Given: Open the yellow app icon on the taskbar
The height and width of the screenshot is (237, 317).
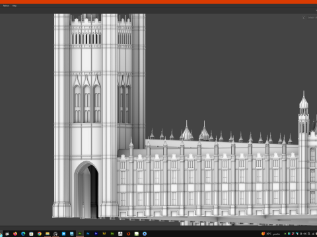Looking at the screenshot, I should (104, 234).
